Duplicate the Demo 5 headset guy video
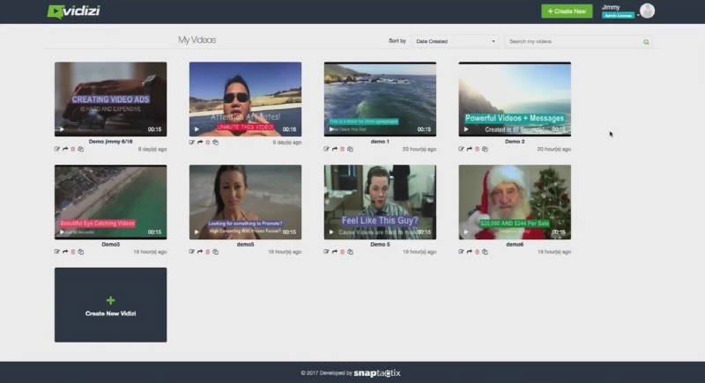Viewport: 705px width, 383px height. coord(350,252)
